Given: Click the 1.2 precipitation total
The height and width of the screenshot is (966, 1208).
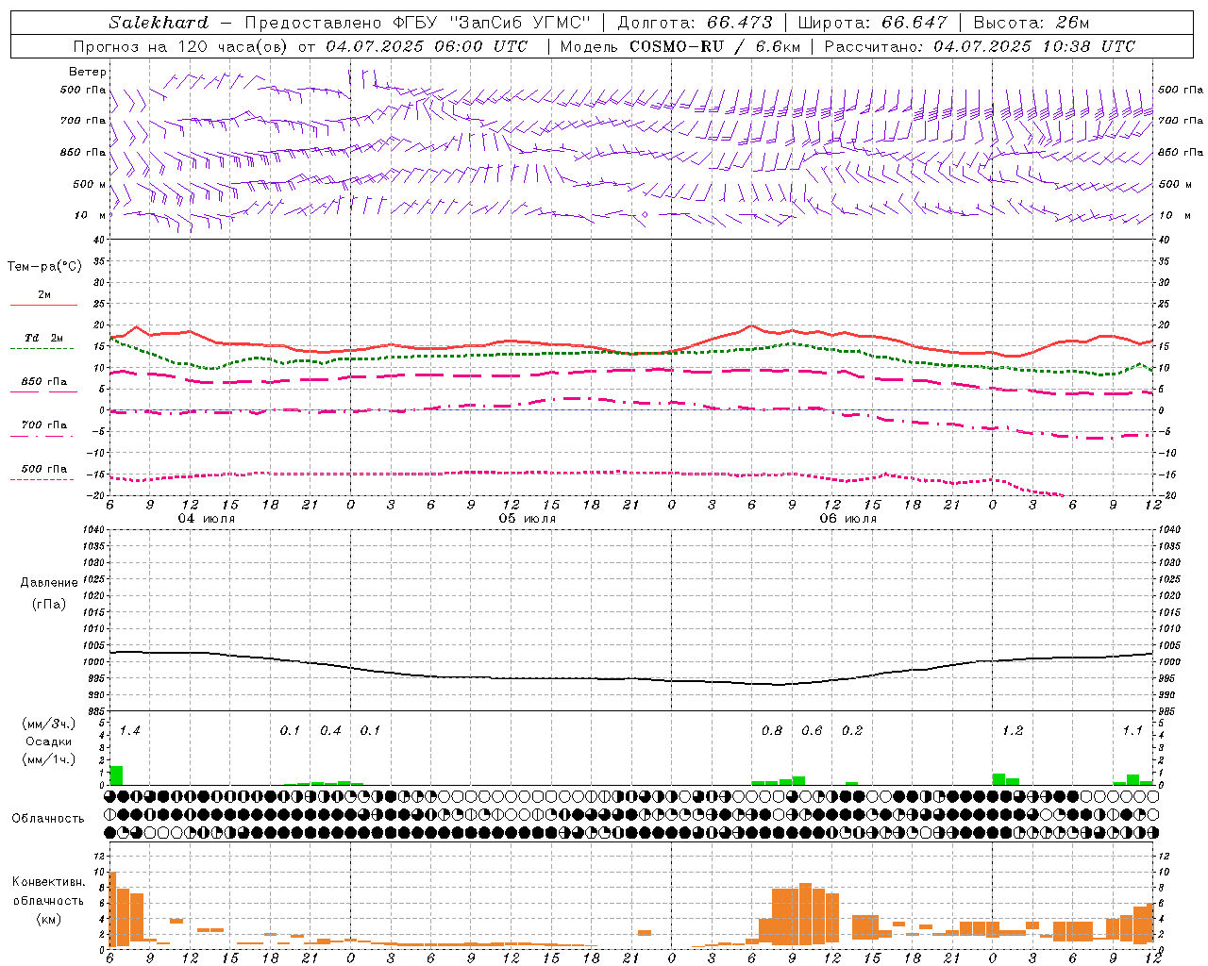Looking at the screenshot, I should 1013,731.
